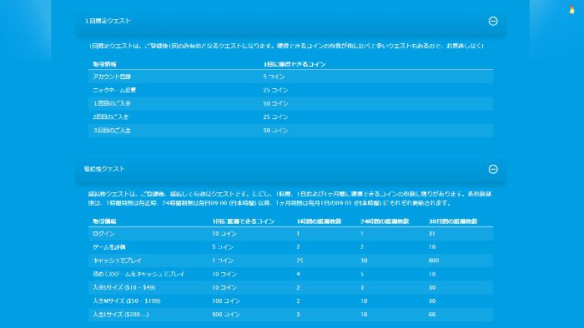
Task: Click the 1回目のご入金 row
Action: (x=290, y=103)
